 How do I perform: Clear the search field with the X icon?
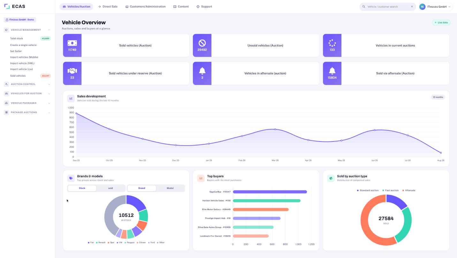(x=412, y=6)
